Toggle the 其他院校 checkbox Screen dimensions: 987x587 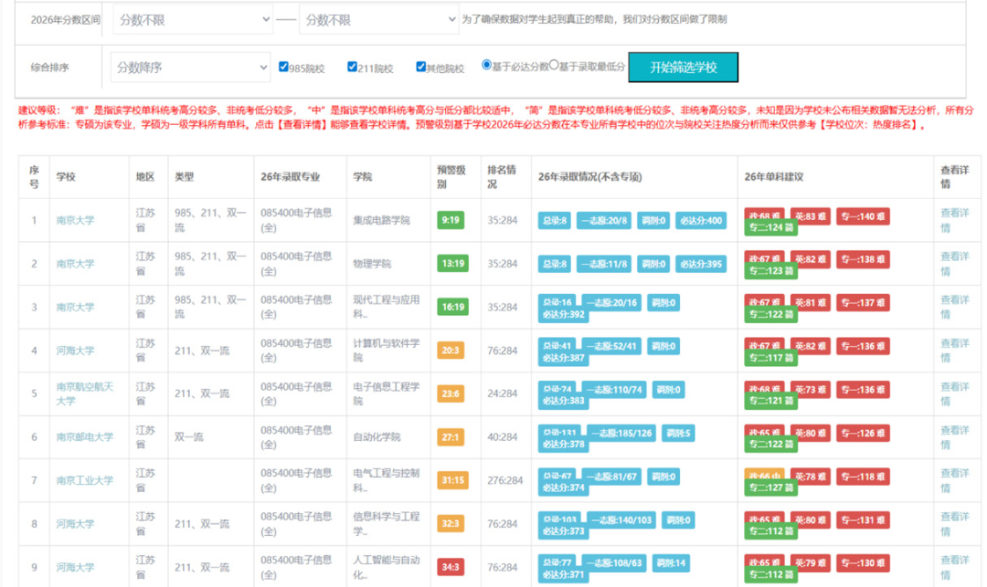pos(420,67)
